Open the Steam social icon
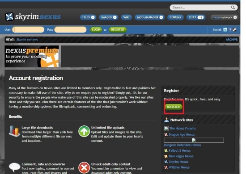Screen dimensions: 246x174 [x=234, y=29]
